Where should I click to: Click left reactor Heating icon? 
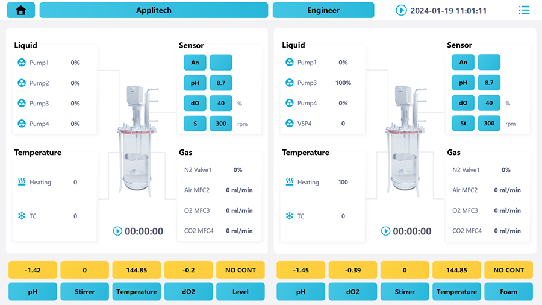(x=22, y=182)
